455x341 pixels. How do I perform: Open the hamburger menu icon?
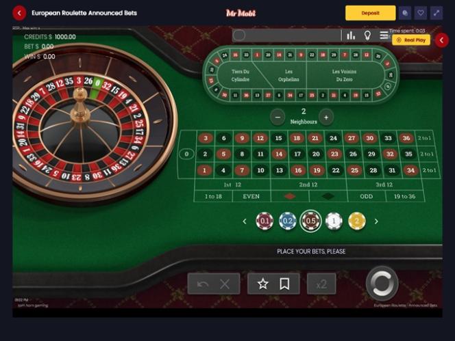coord(384,36)
